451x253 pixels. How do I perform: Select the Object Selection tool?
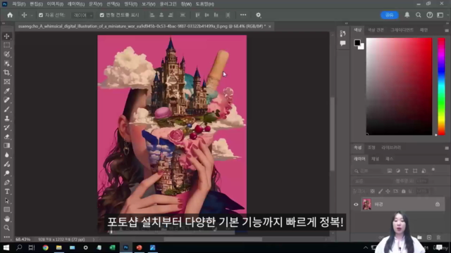(6, 63)
